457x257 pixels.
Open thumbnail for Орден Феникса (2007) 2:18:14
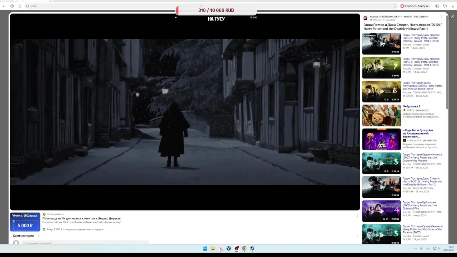point(381,163)
